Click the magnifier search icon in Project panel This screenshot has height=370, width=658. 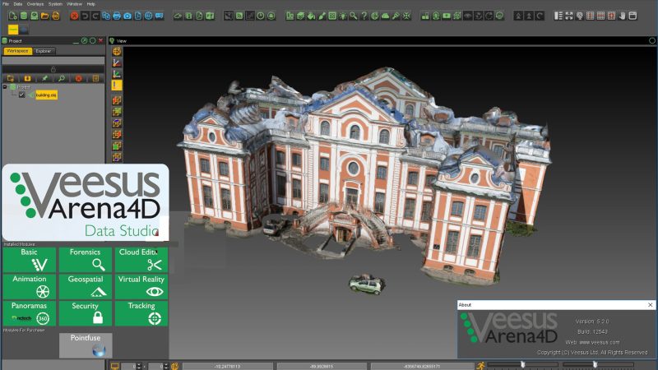61,78
